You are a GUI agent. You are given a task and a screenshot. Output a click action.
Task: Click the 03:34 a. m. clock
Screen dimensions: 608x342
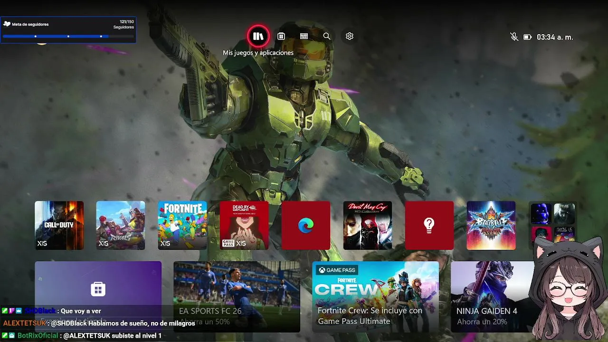click(x=555, y=37)
